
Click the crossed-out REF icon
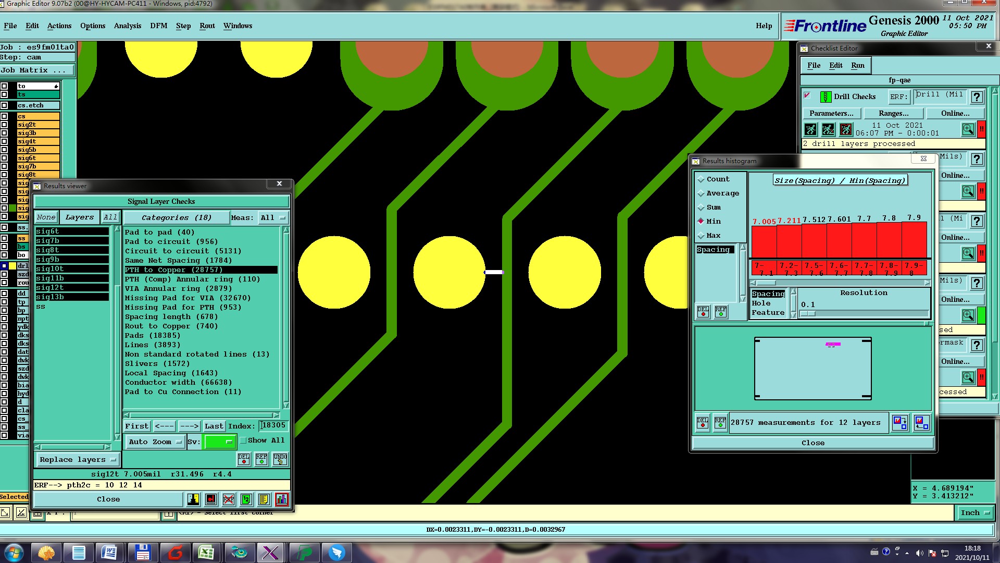click(229, 499)
